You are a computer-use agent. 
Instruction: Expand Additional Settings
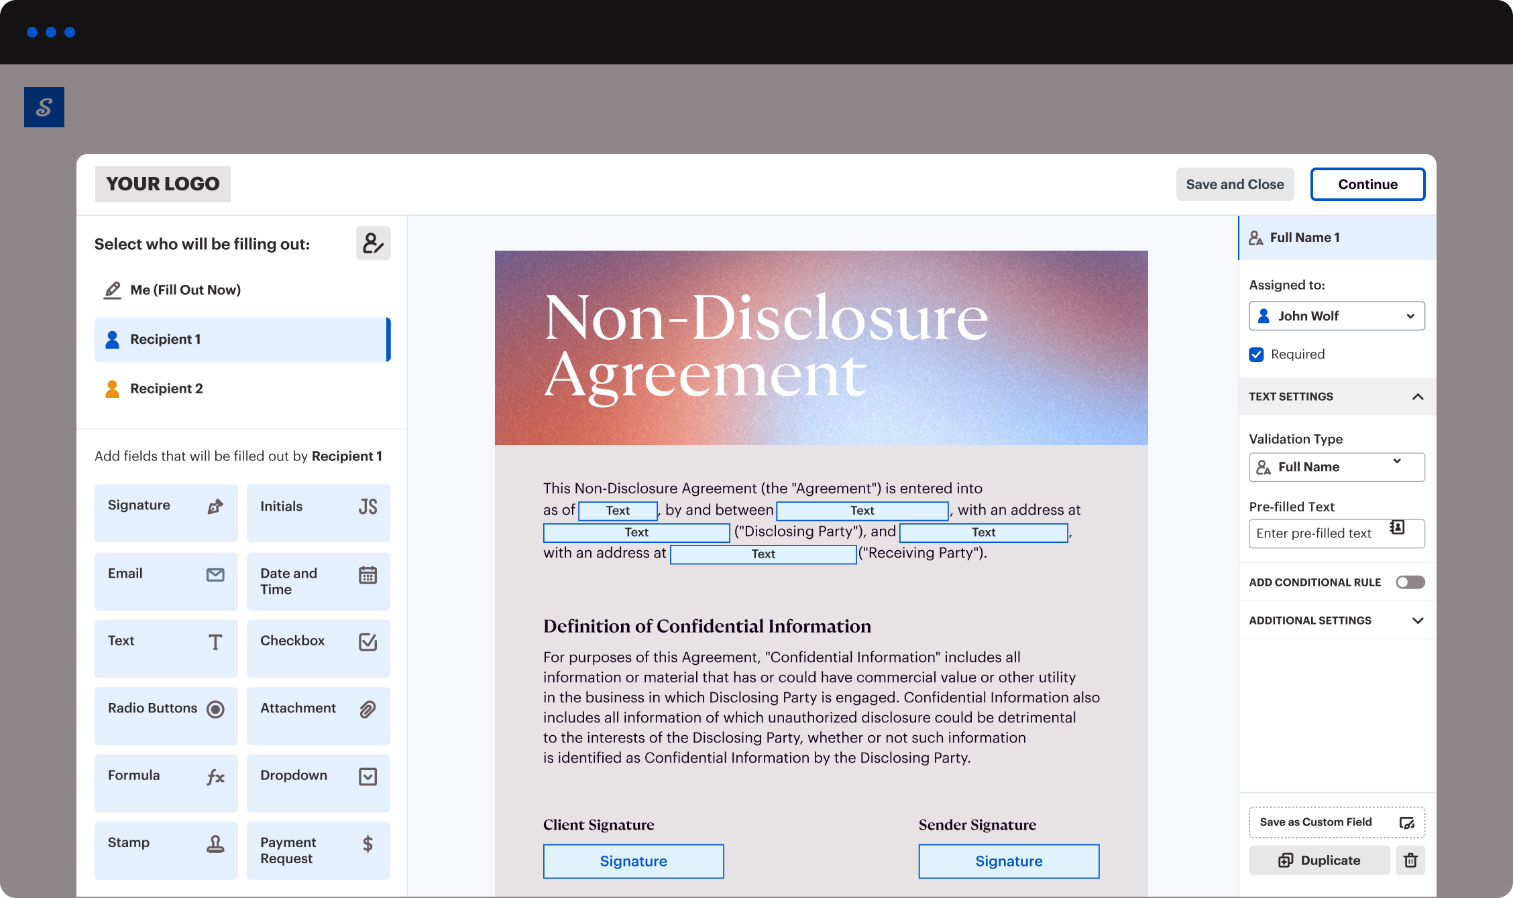(1418, 620)
